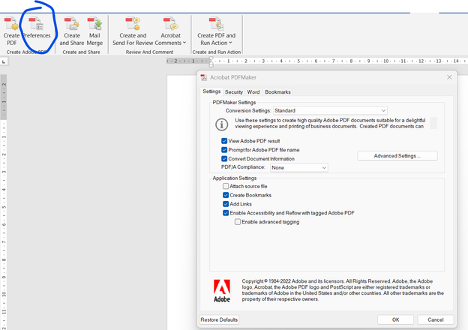
Task: Toggle Convert Document Information checkbox
Action: 224,159
